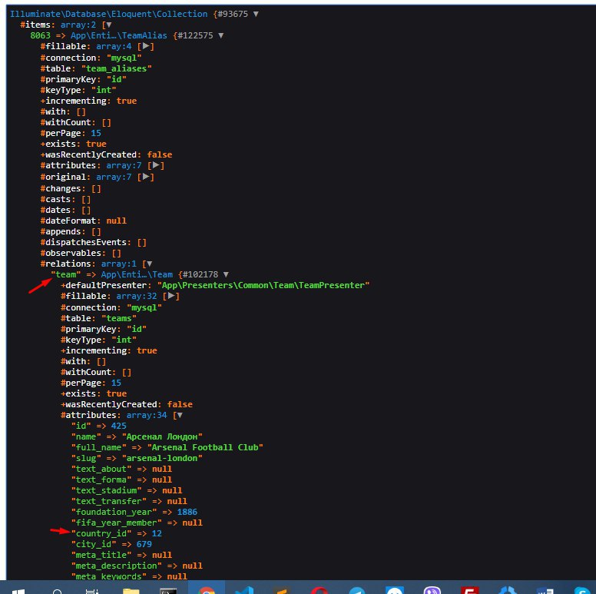Click the App\Enti…\TeamAlias class name
Screen dimensions: 596x594
pyautogui.click(x=118, y=35)
